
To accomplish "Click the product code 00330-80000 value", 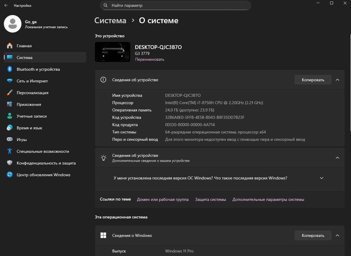I will point(190,125).
